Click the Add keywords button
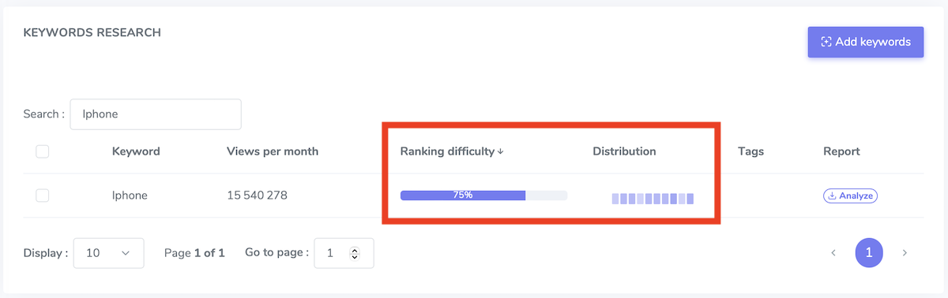This screenshot has width=948, height=298. point(865,42)
